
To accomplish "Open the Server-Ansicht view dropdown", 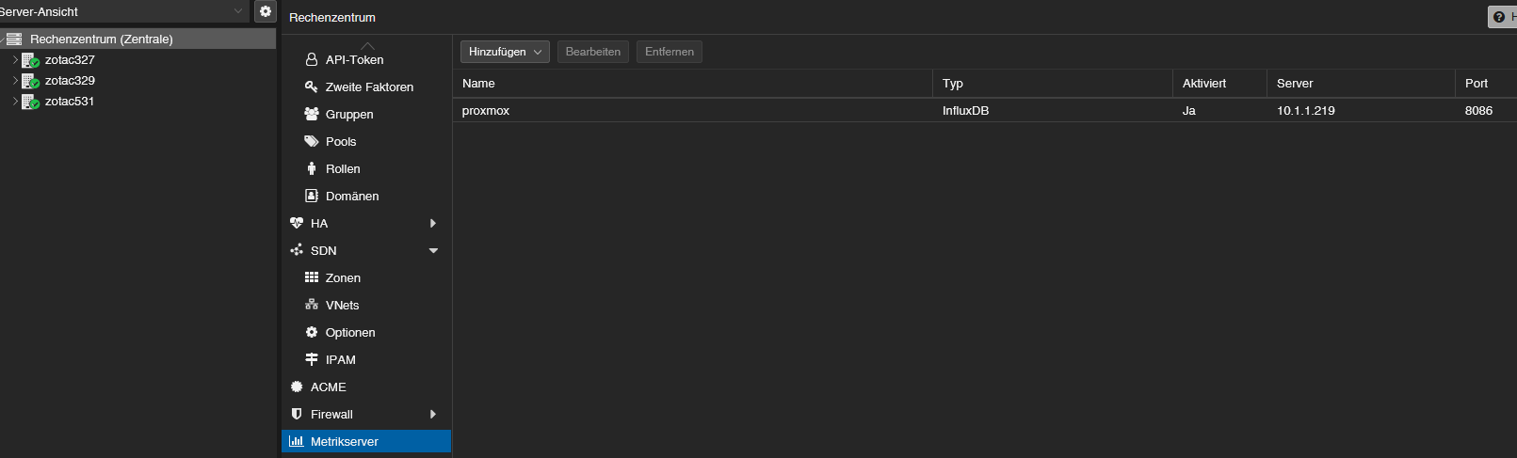I will coord(238,11).
